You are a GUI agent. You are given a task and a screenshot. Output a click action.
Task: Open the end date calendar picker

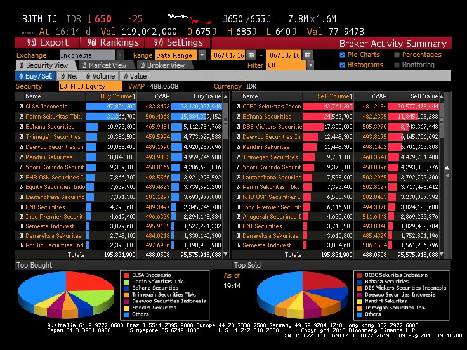(305, 55)
